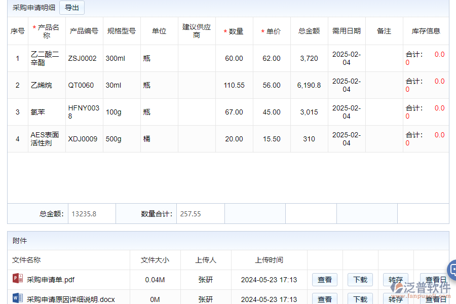Image resolution: width=456 pixels, height=304 pixels.
Task: Click the 总金额 total amount field
Action: click(91, 213)
